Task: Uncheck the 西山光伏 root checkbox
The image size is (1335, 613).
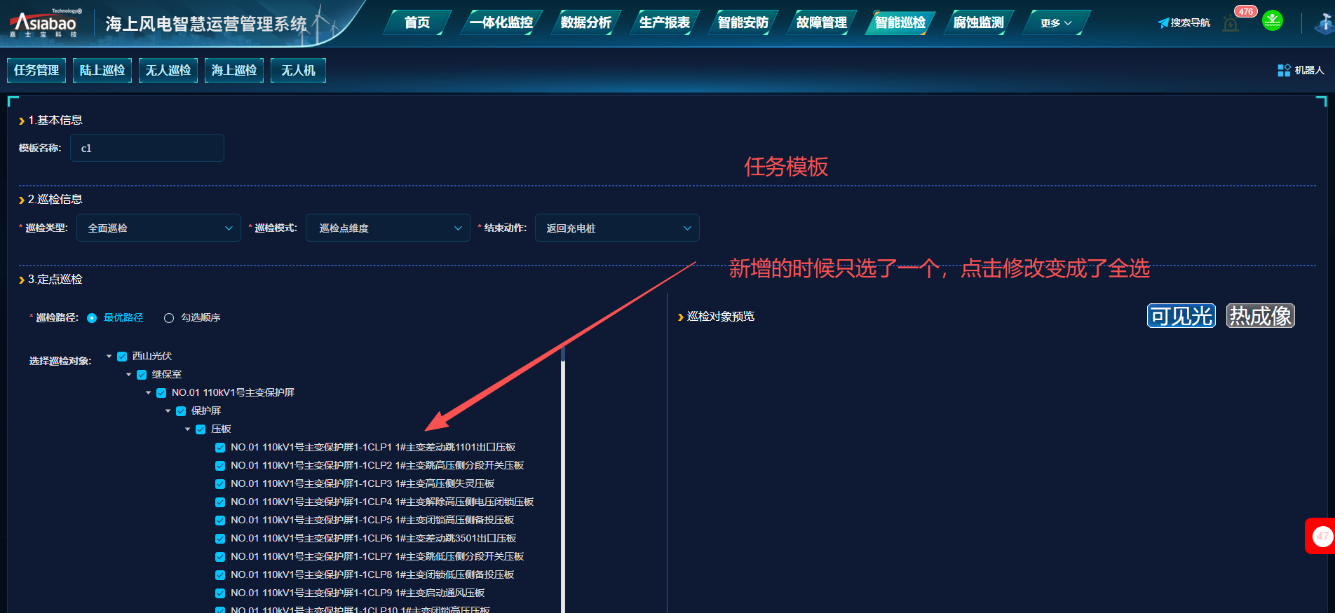Action: click(122, 357)
